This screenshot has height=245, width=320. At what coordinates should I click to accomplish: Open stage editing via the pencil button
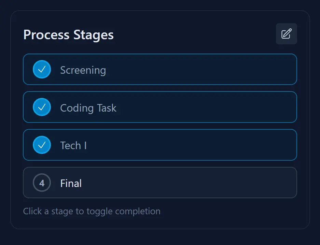pos(286,34)
